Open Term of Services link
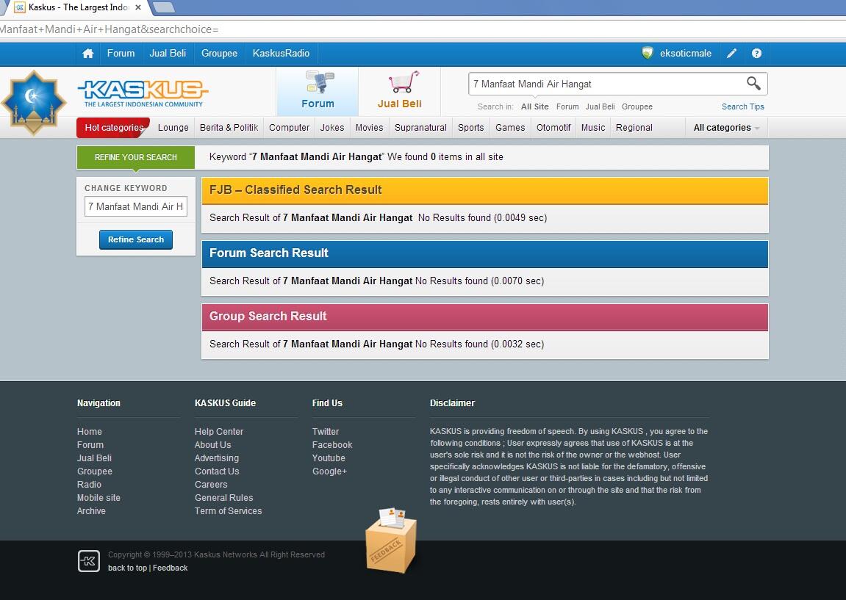 pyautogui.click(x=229, y=511)
